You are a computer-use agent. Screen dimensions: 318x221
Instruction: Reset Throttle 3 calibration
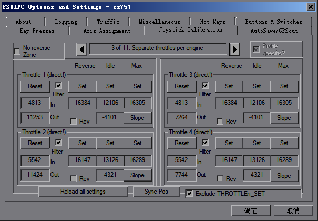[x=181, y=86]
